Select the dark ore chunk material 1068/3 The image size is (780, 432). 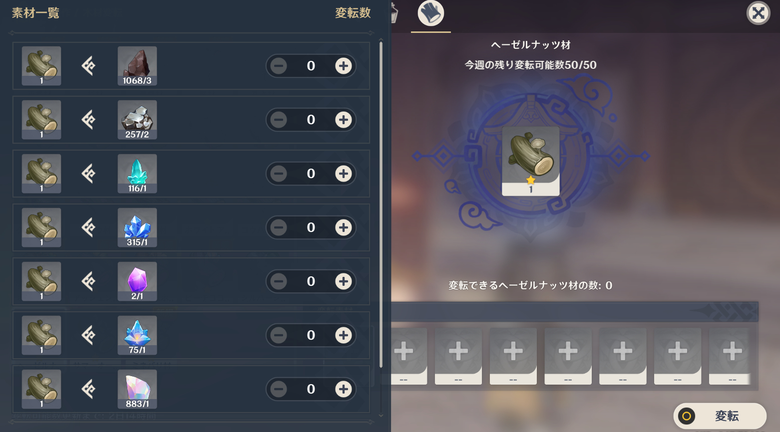[x=137, y=66]
